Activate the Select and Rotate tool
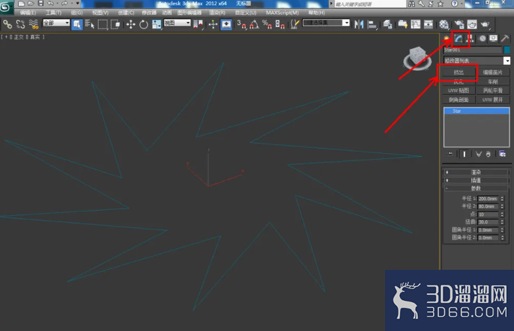This screenshot has width=514, height=331. (144, 24)
